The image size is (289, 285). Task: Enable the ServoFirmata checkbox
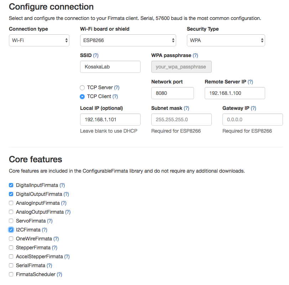[11, 221]
